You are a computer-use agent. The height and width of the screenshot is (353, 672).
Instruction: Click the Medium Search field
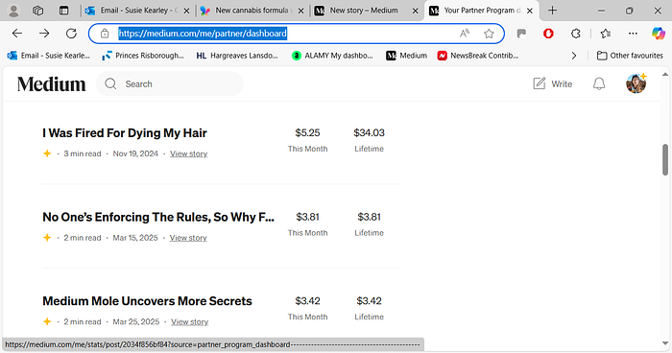click(x=170, y=83)
